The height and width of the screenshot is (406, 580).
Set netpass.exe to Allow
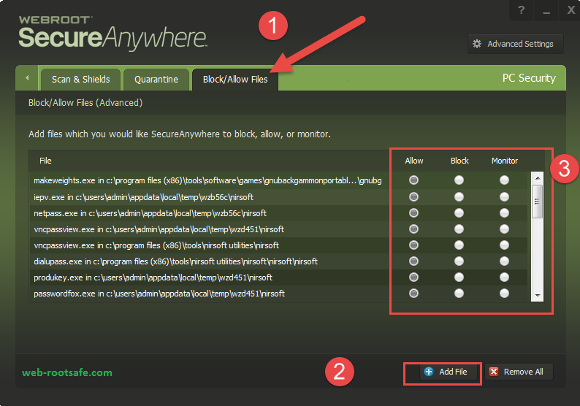[413, 213]
